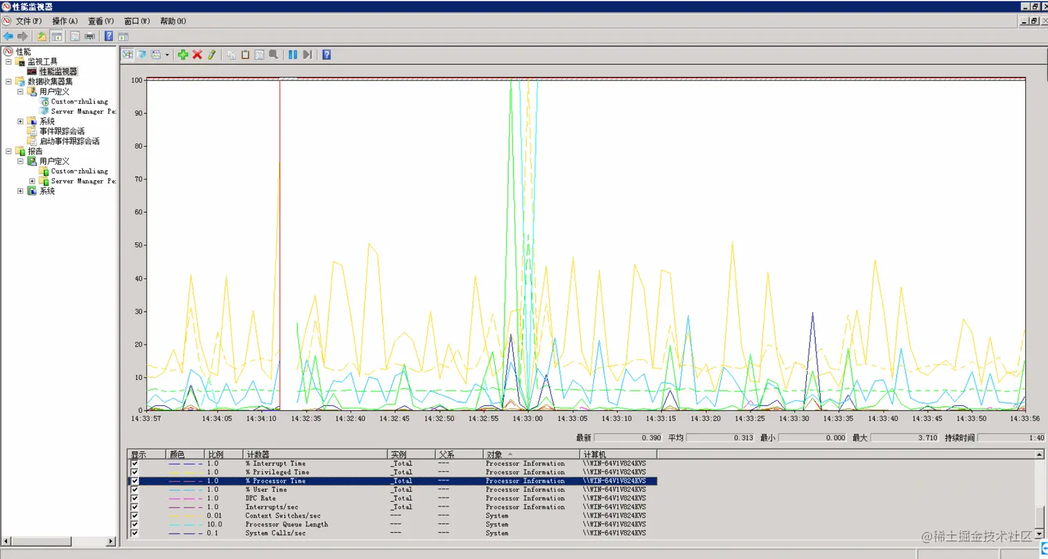The image size is (1048, 559).
Task: Click View Current Activity graph icon
Action: [x=128, y=55]
